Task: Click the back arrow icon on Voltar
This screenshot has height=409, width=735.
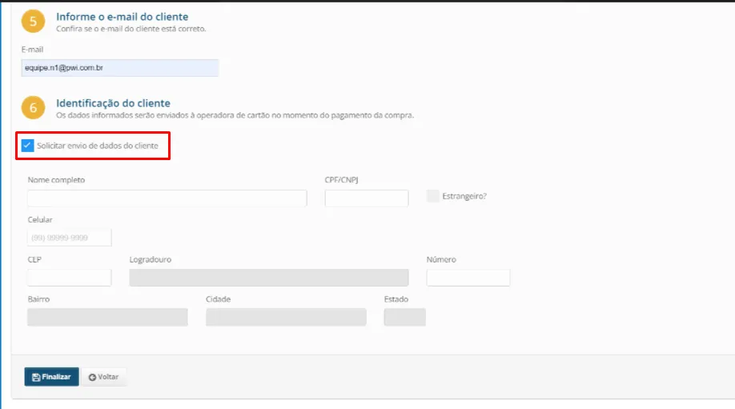Action: 92,377
